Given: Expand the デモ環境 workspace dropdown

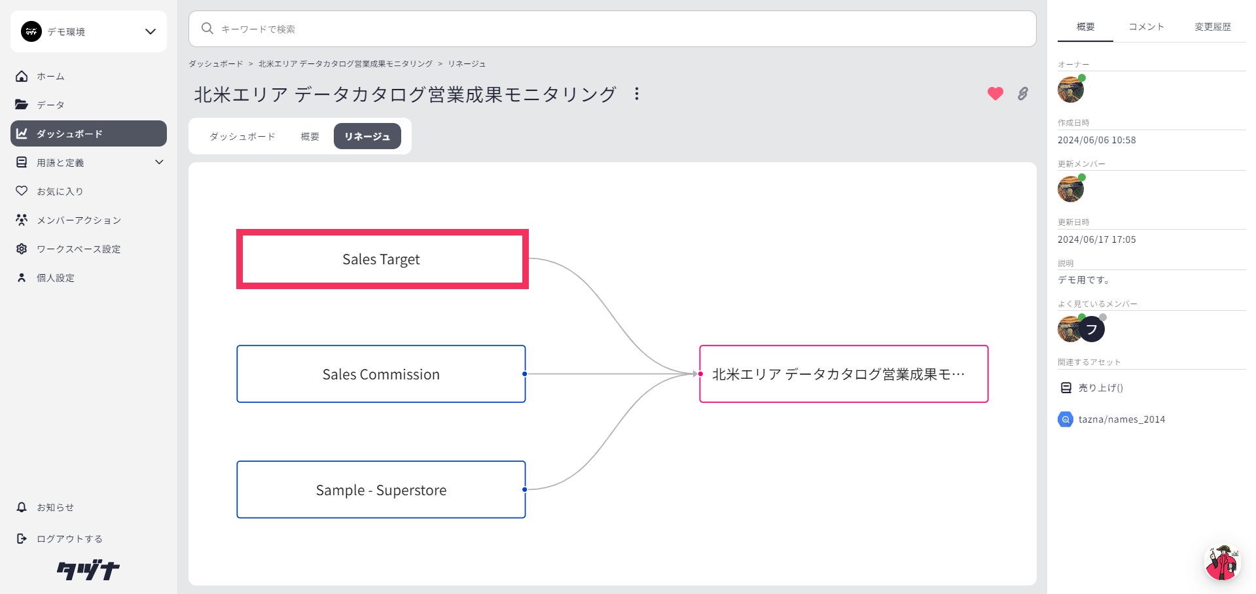Looking at the screenshot, I should (x=150, y=31).
